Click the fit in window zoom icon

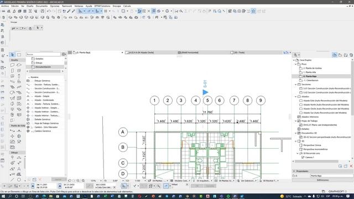[83, 181]
